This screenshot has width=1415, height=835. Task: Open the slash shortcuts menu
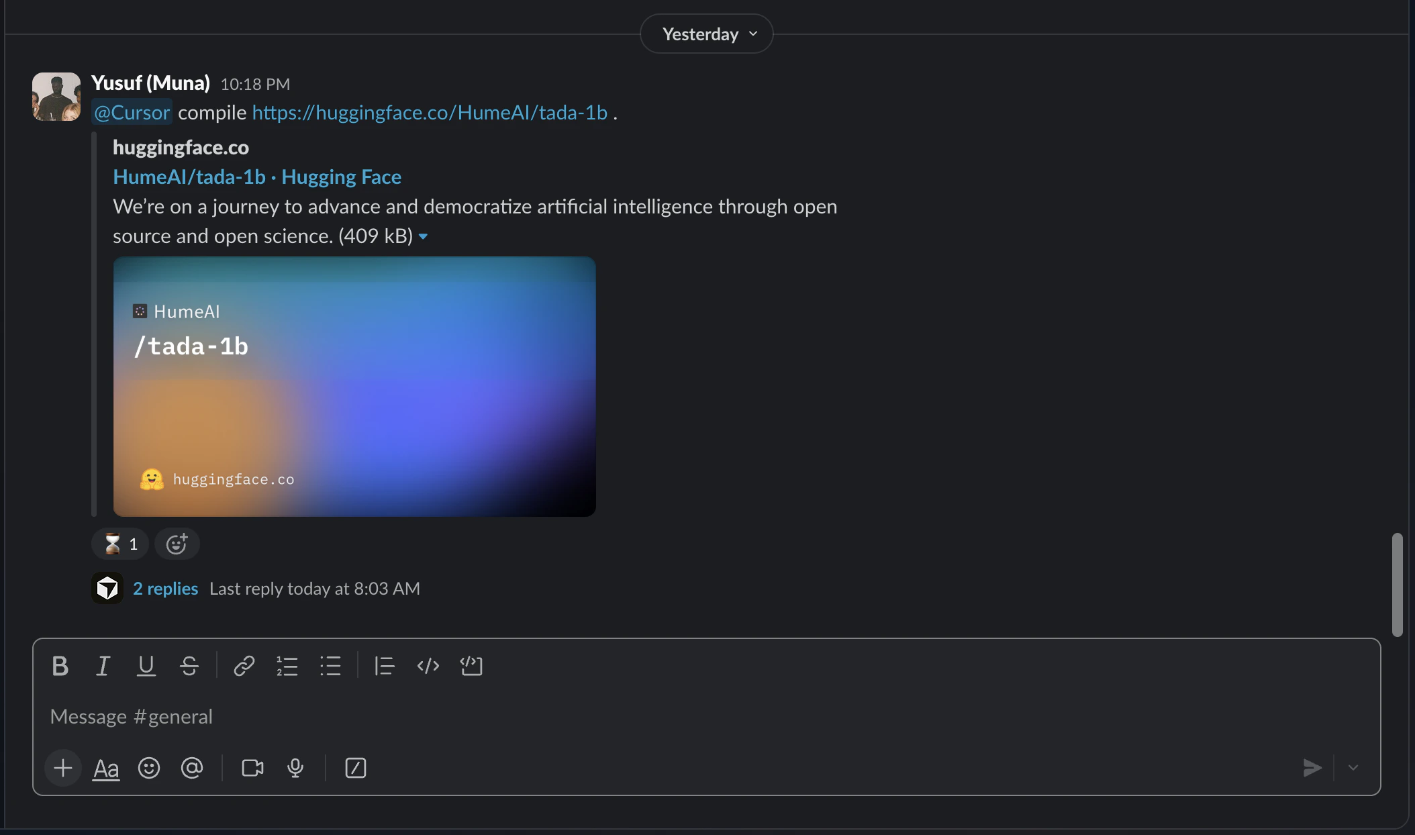[355, 768]
